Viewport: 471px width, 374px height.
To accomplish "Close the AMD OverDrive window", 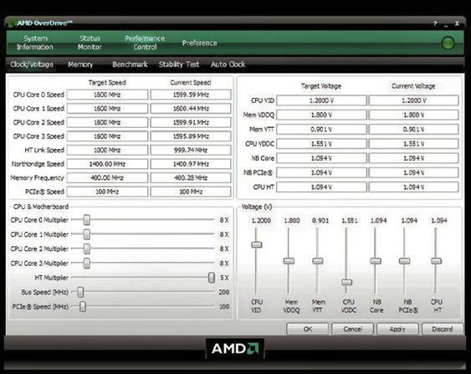I will tap(457, 23).
